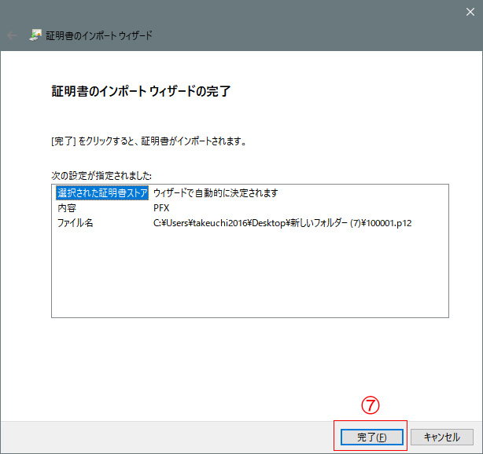Select the 選択された証明書ストア row

click(102, 193)
